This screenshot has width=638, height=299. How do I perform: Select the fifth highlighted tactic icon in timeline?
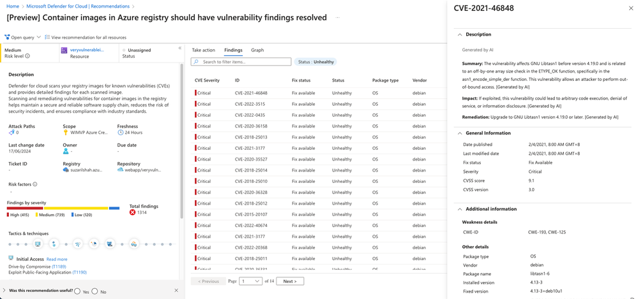coord(109,244)
